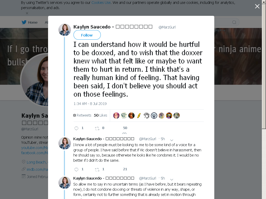Click the search magnifier icon
Viewport: 266px width, 199px height.
point(234,22)
